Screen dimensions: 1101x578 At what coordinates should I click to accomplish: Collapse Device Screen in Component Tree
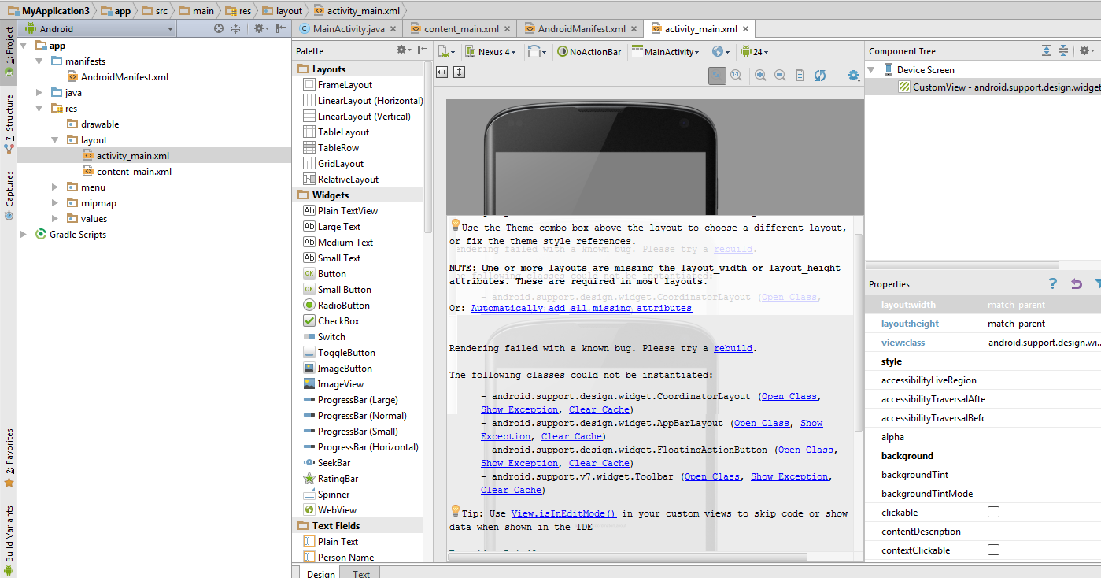click(x=872, y=69)
